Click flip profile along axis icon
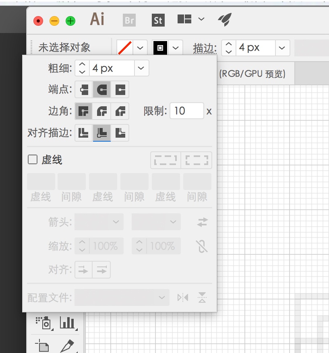 [183, 297]
